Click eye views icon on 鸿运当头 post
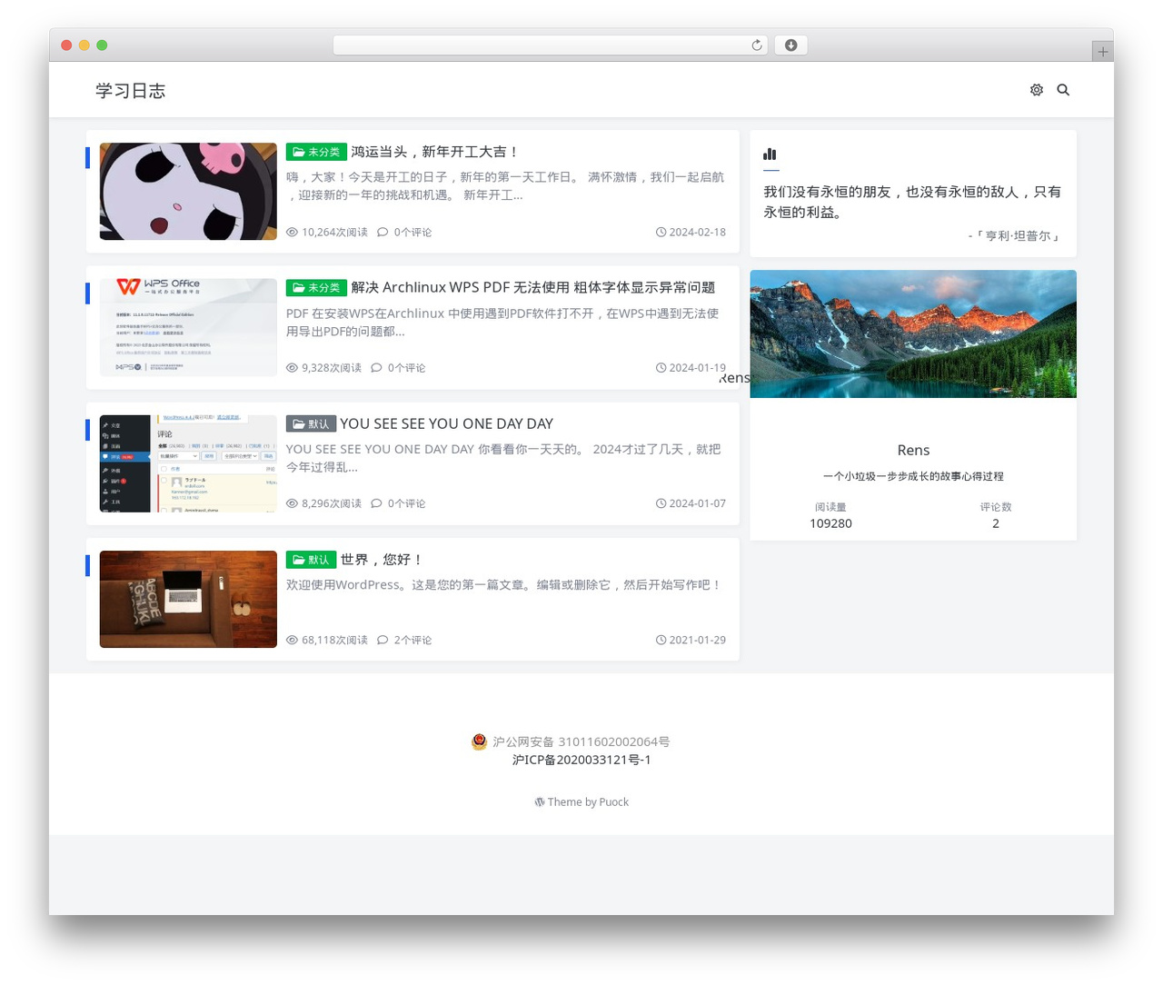The image size is (1163, 985). pyautogui.click(x=292, y=233)
